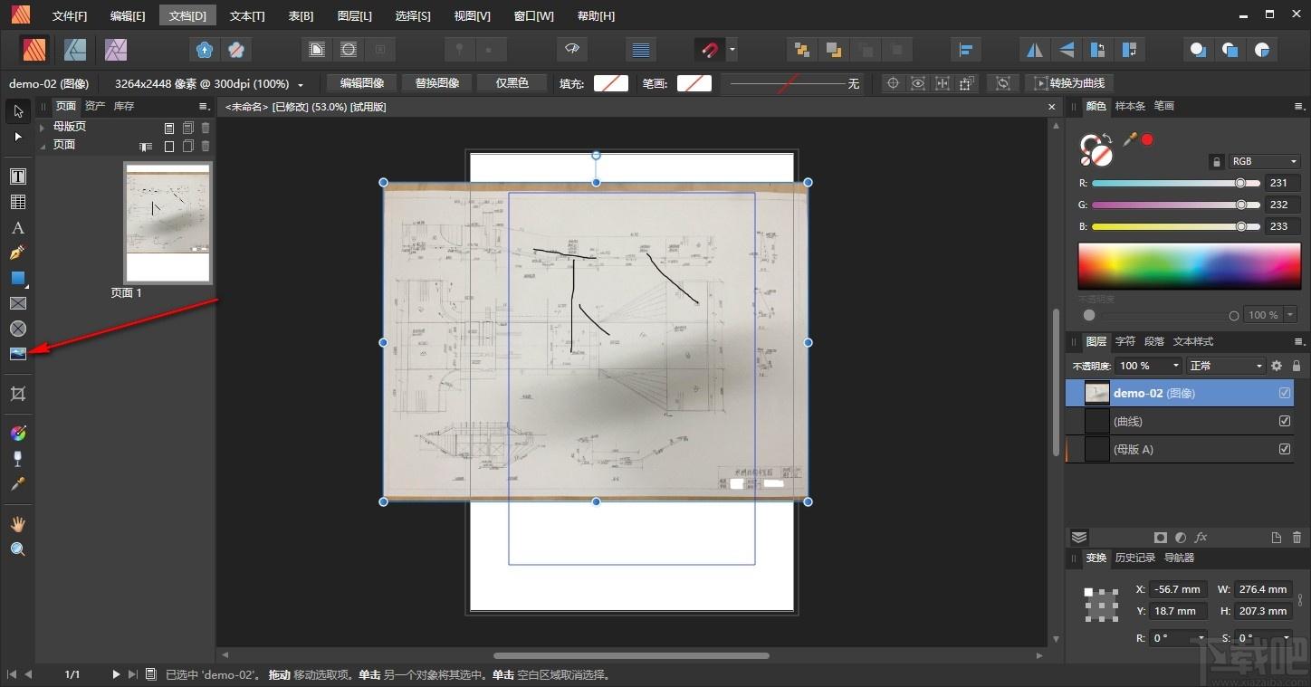Image resolution: width=1311 pixels, height=687 pixels.
Task: Toggle aspect ratio link in Transform panel
Action: click(x=1301, y=599)
